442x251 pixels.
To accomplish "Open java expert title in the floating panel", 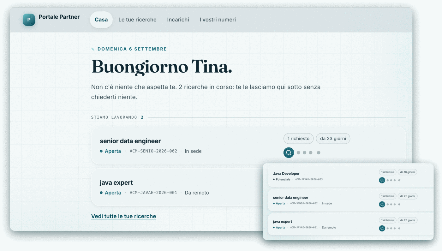I will [x=283, y=221].
